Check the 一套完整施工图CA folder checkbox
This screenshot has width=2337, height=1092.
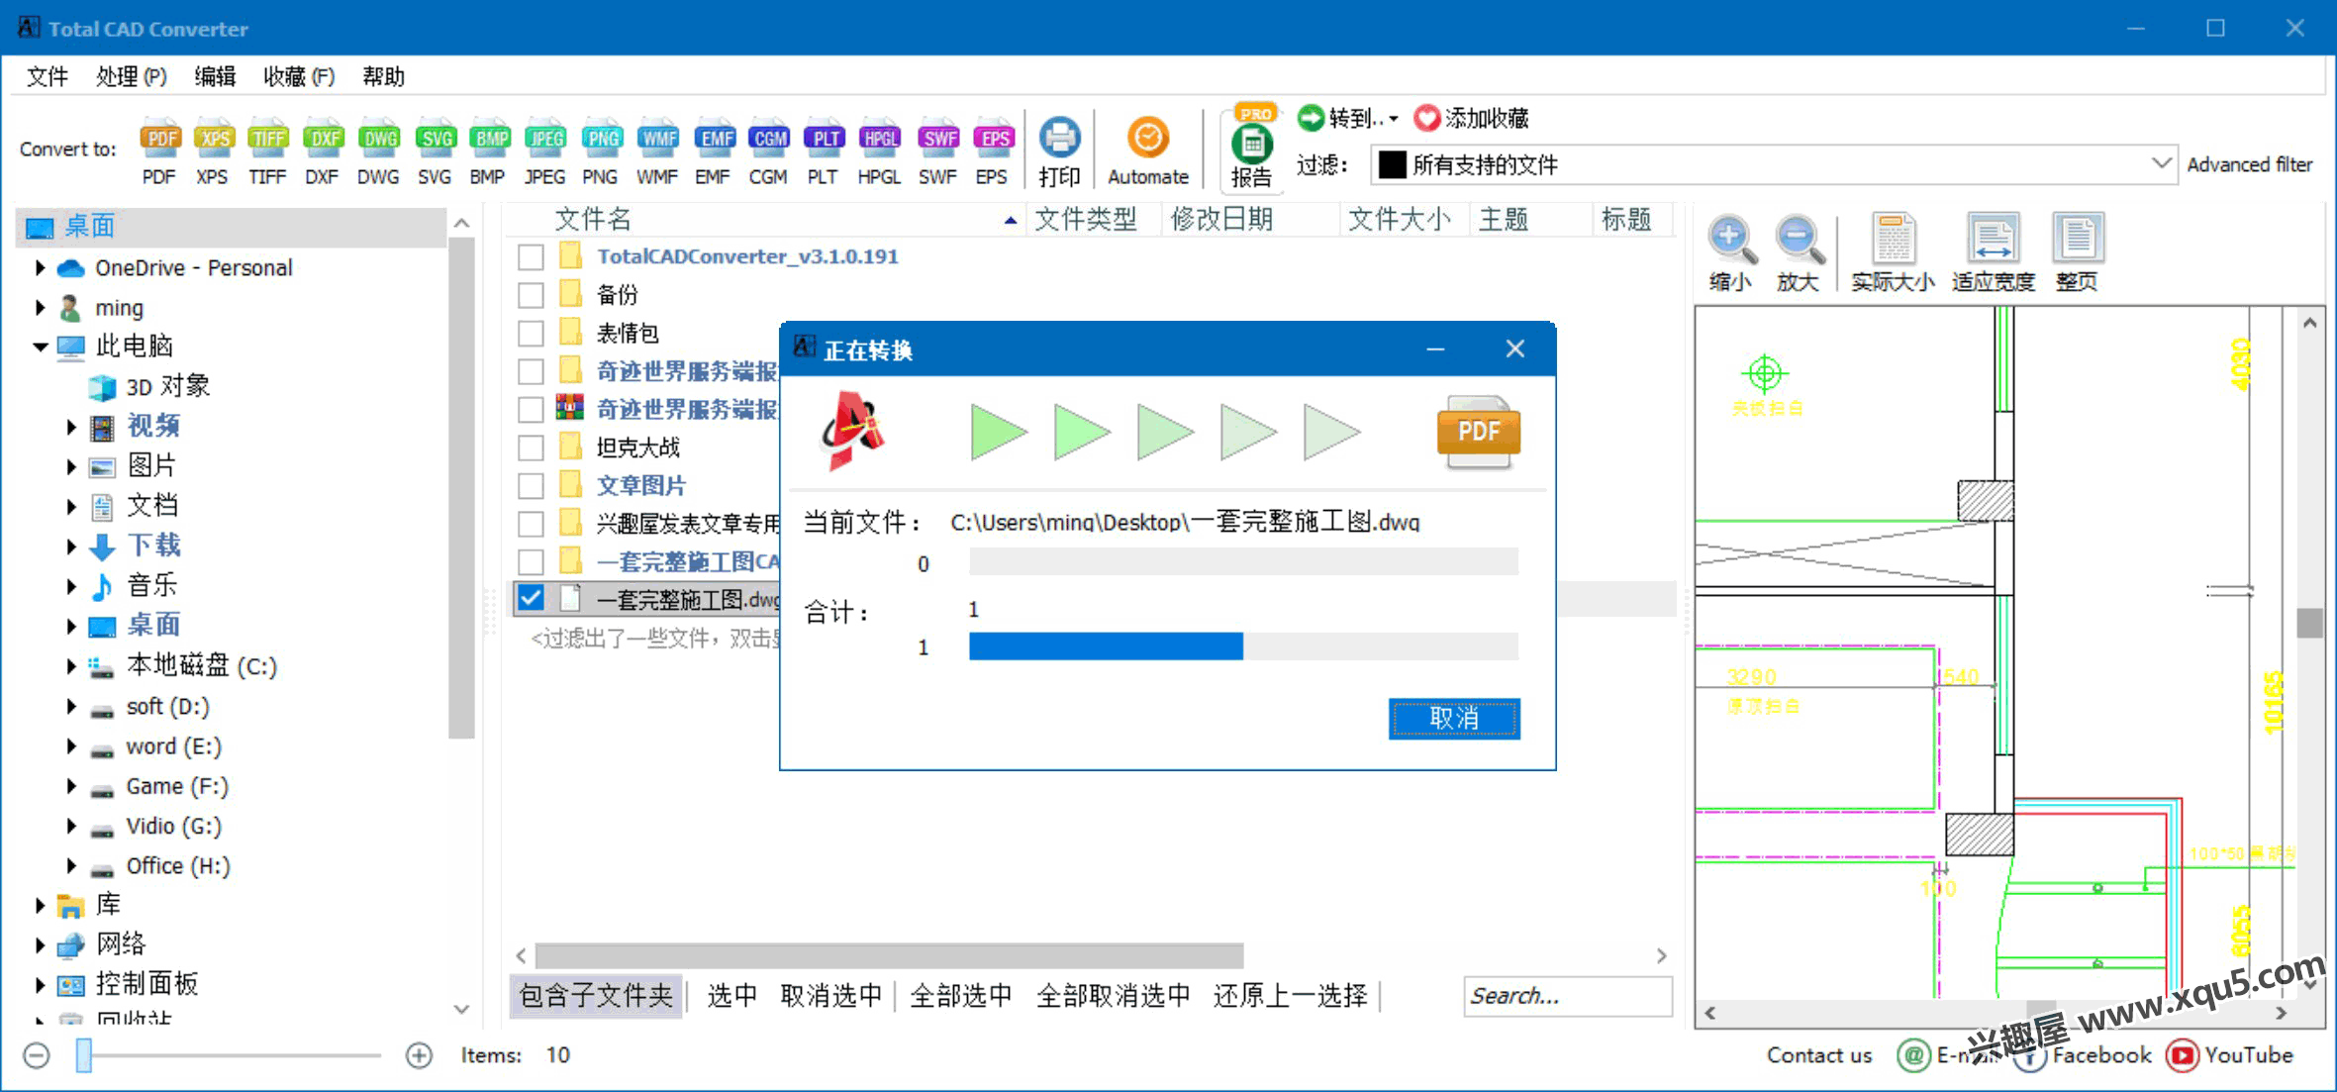point(531,562)
